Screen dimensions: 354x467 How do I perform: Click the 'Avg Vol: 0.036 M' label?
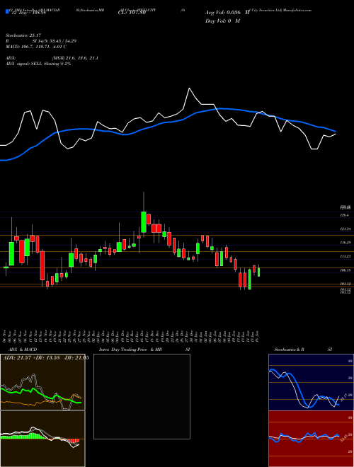pyautogui.click(x=228, y=13)
